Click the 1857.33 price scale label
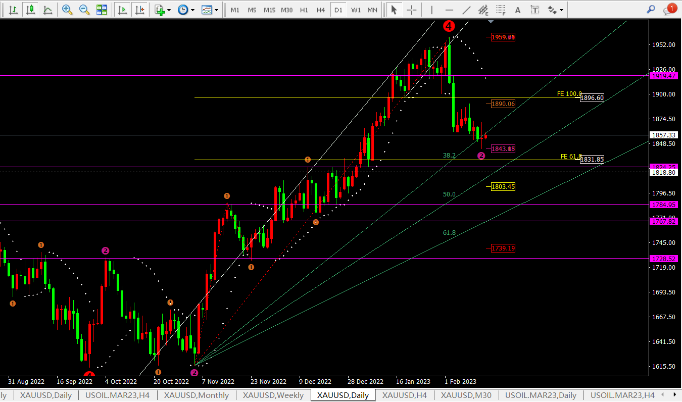Screen dimensions: 682x402 [x=663, y=135]
